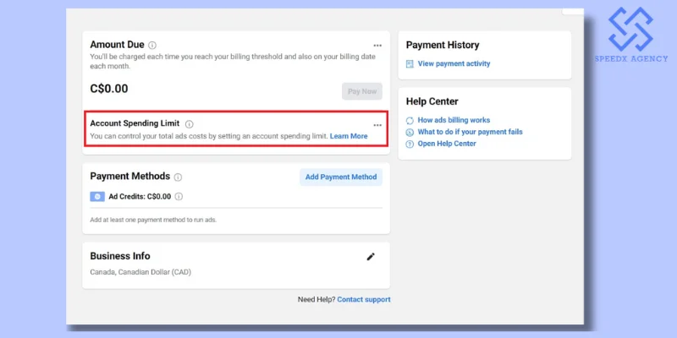Select the Open Help Center link

[x=447, y=144]
